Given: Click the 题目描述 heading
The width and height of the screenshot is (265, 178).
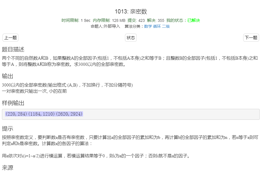Looking at the screenshot, I should pyautogui.click(x=13, y=50).
